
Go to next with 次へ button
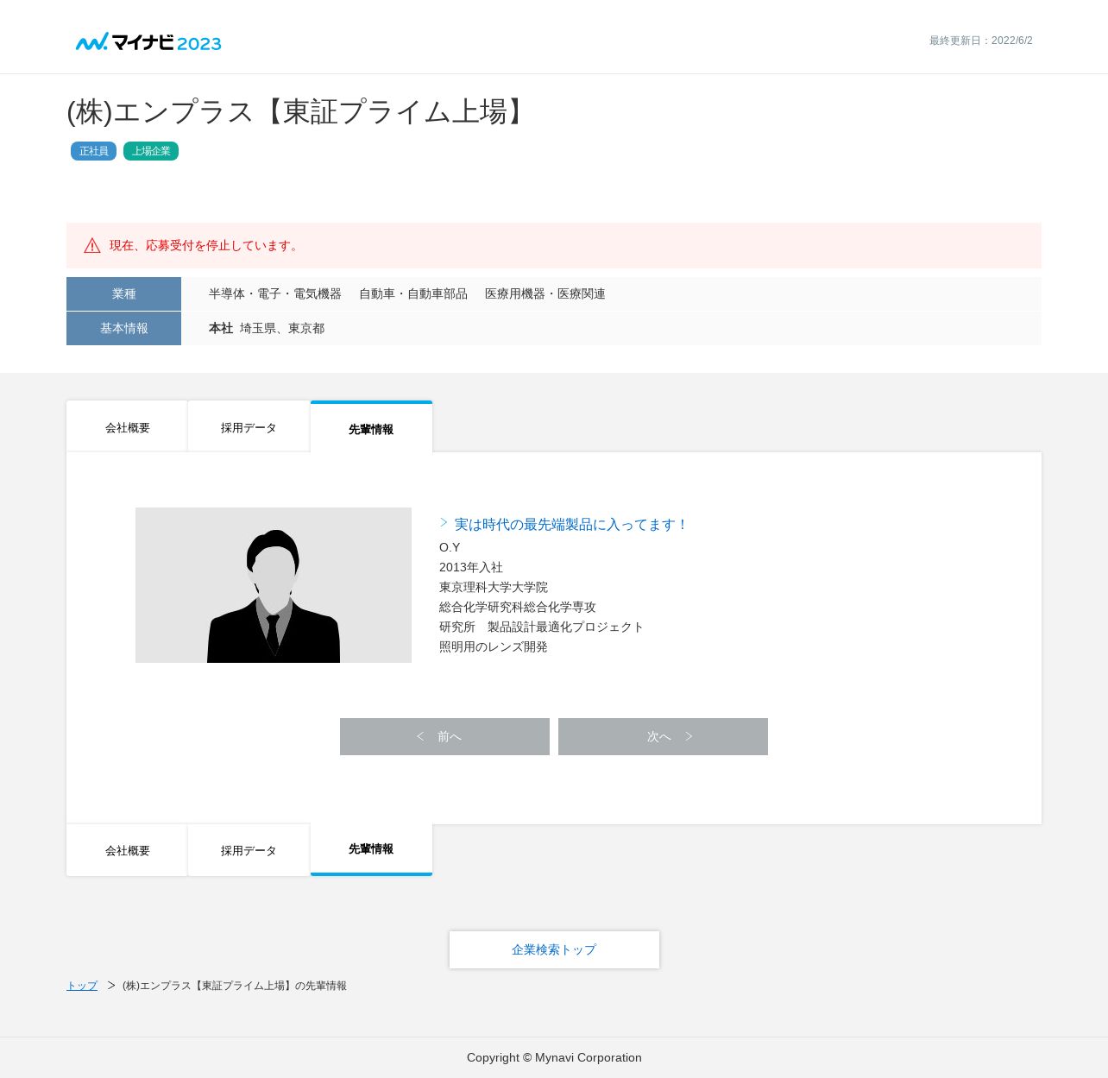(663, 736)
